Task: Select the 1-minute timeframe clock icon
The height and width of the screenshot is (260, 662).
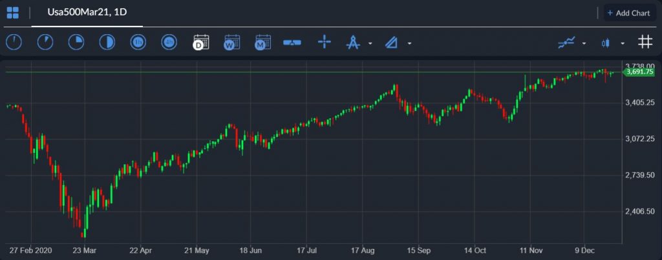Action: click(14, 43)
